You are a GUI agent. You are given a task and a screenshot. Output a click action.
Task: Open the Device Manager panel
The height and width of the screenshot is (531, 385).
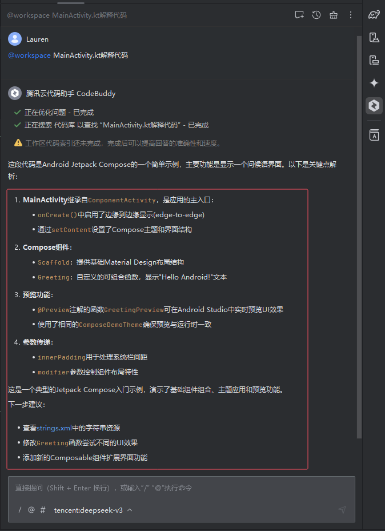click(x=374, y=38)
